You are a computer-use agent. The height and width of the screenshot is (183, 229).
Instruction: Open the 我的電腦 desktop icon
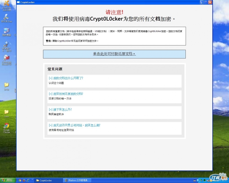pyautogui.click(x=7, y=32)
